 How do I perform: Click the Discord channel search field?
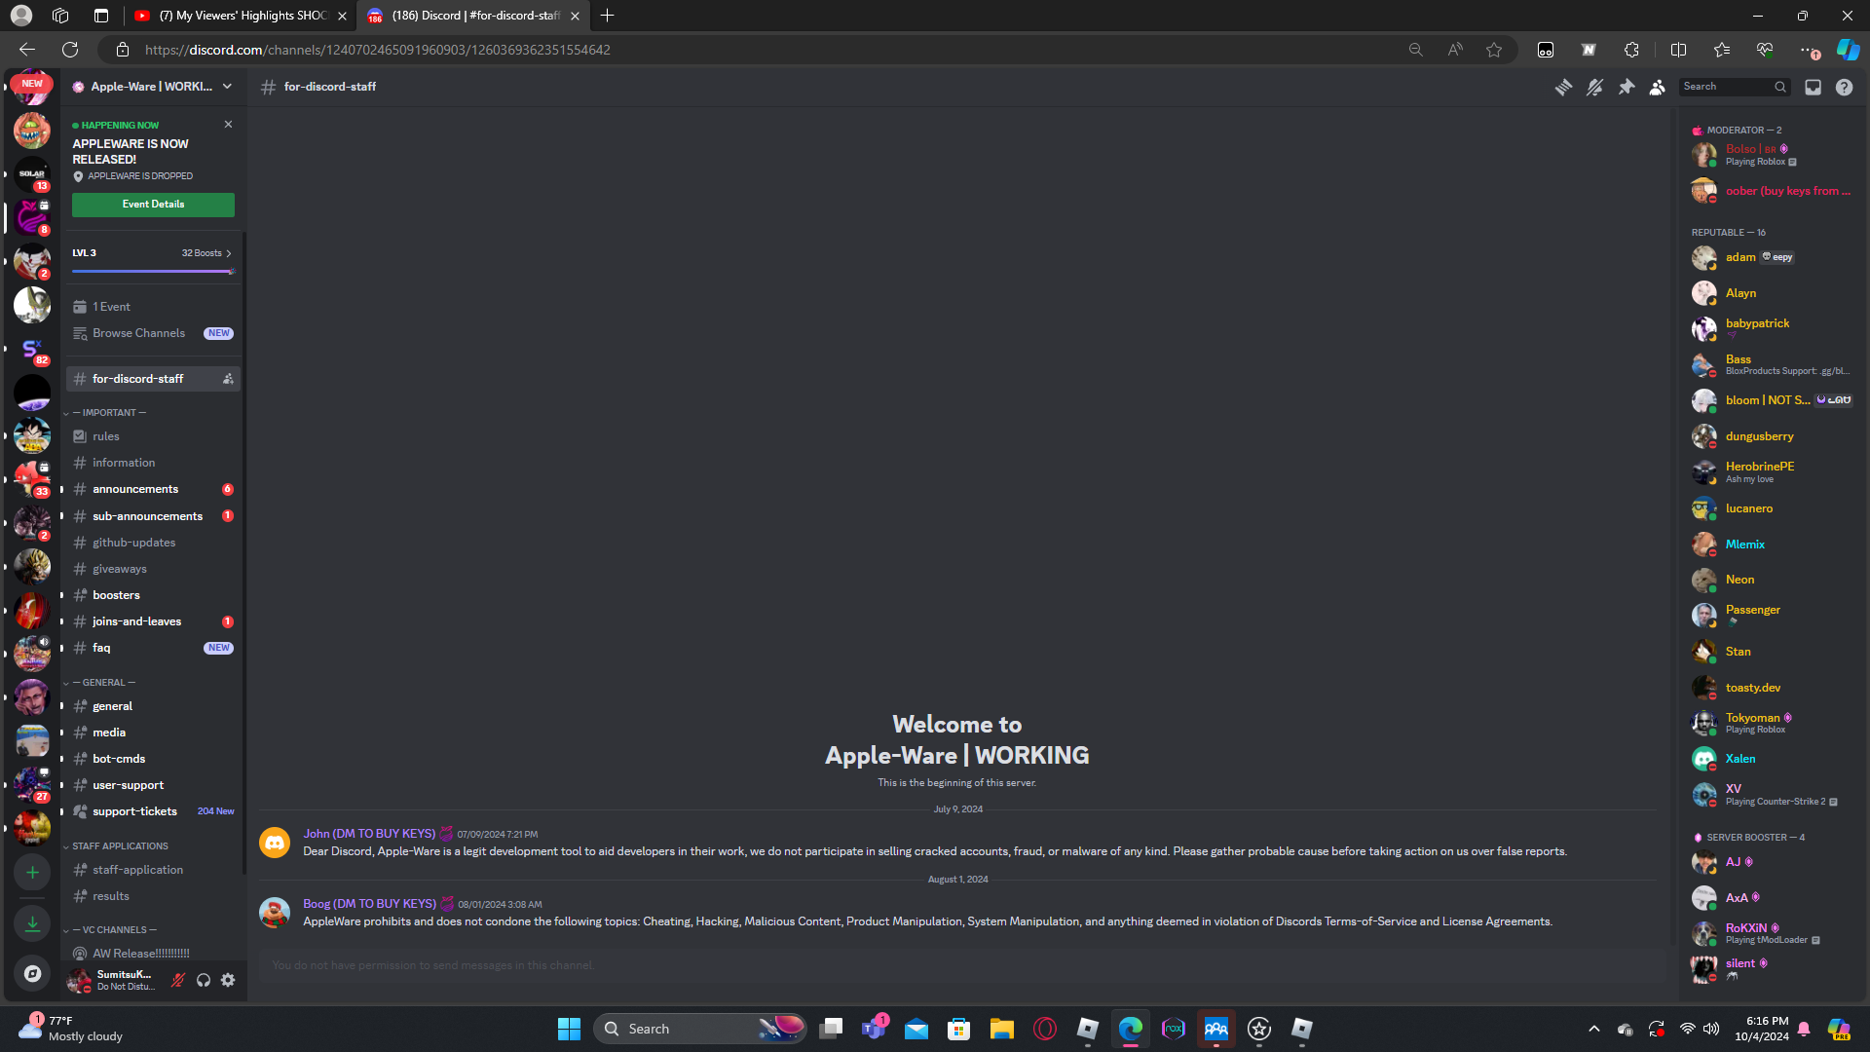(1735, 87)
